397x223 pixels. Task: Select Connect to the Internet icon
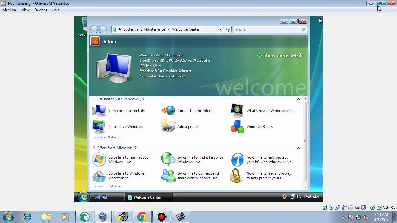point(168,111)
